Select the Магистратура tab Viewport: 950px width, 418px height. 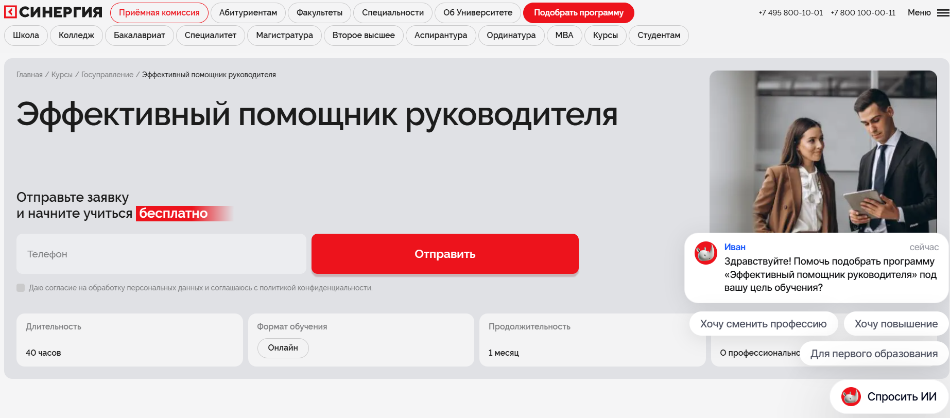284,36
